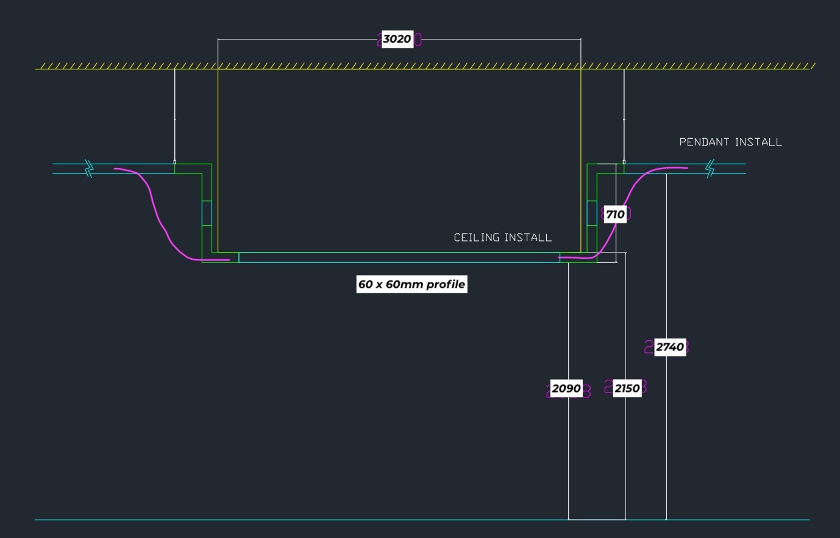Click the left white suspension wire
840x538 pixels.
pyautogui.click(x=175, y=116)
